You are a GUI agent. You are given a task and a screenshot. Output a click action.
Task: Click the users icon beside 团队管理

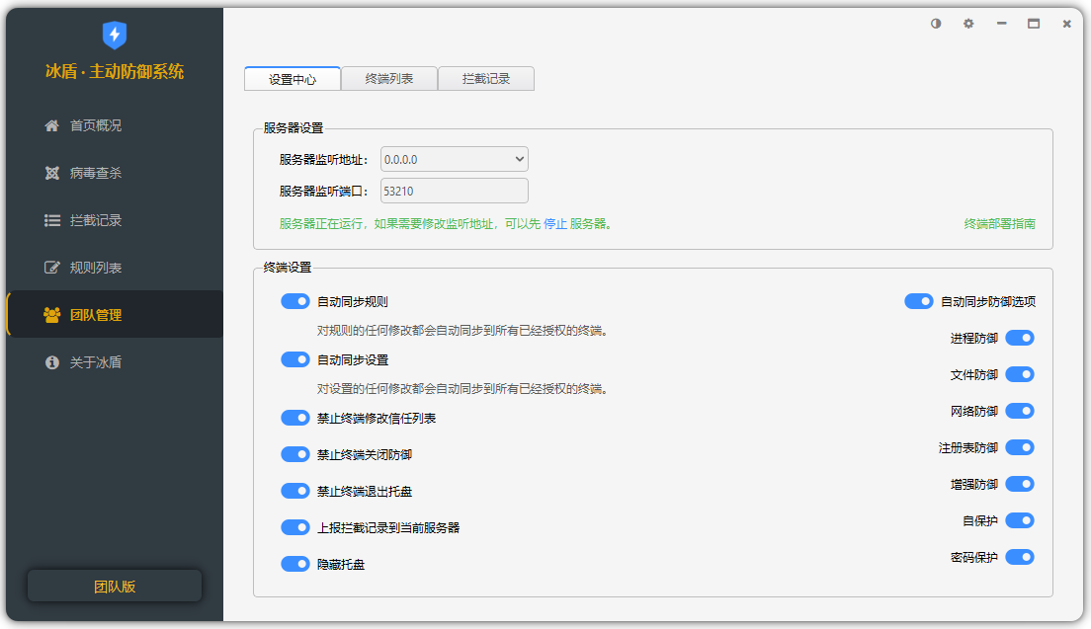(52, 315)
